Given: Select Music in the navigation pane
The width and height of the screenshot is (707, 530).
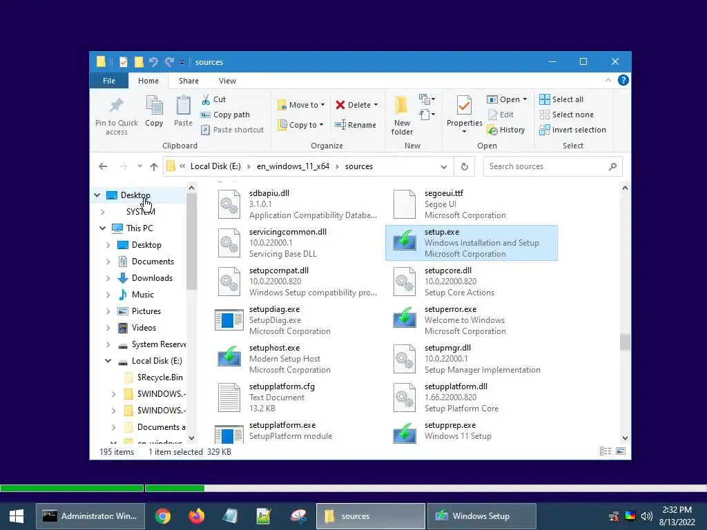Looking at the screenshot, I should (x=142, y=295).
